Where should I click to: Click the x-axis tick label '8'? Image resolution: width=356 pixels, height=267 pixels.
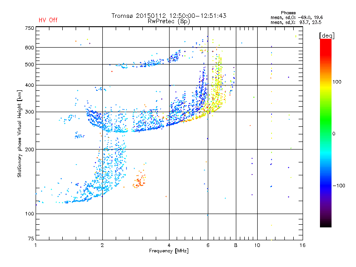pos(236,245)
